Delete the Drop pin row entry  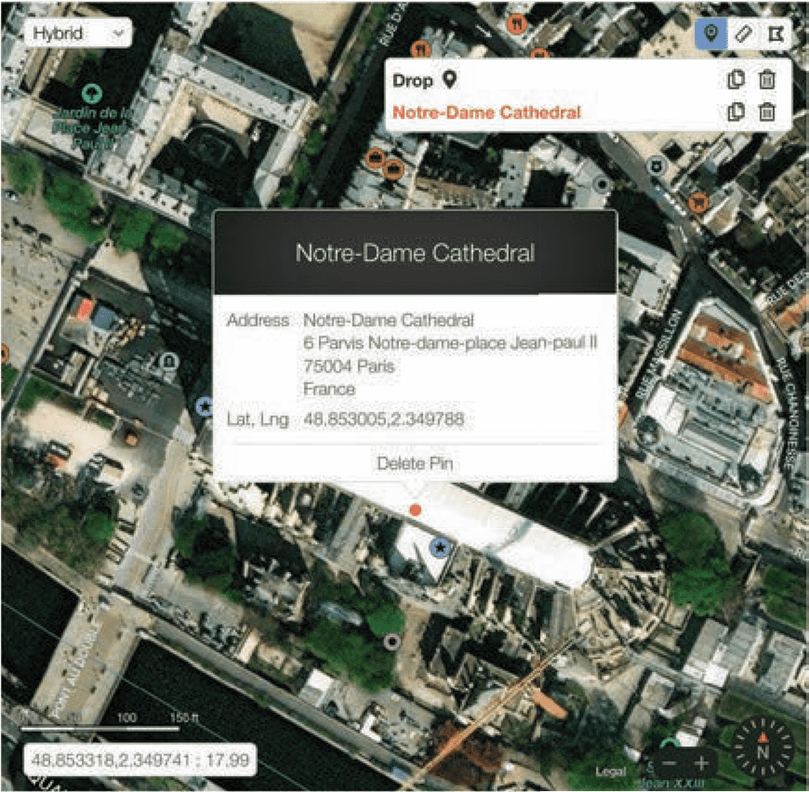768,79
